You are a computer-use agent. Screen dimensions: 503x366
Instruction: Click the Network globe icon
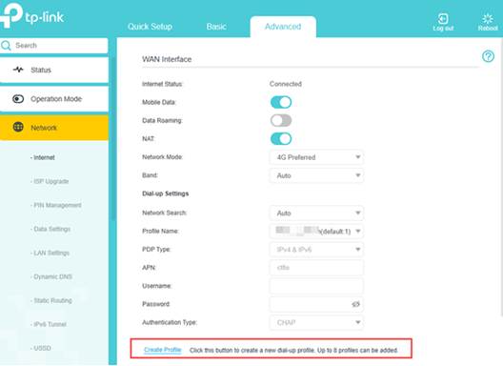coord(18,127)
